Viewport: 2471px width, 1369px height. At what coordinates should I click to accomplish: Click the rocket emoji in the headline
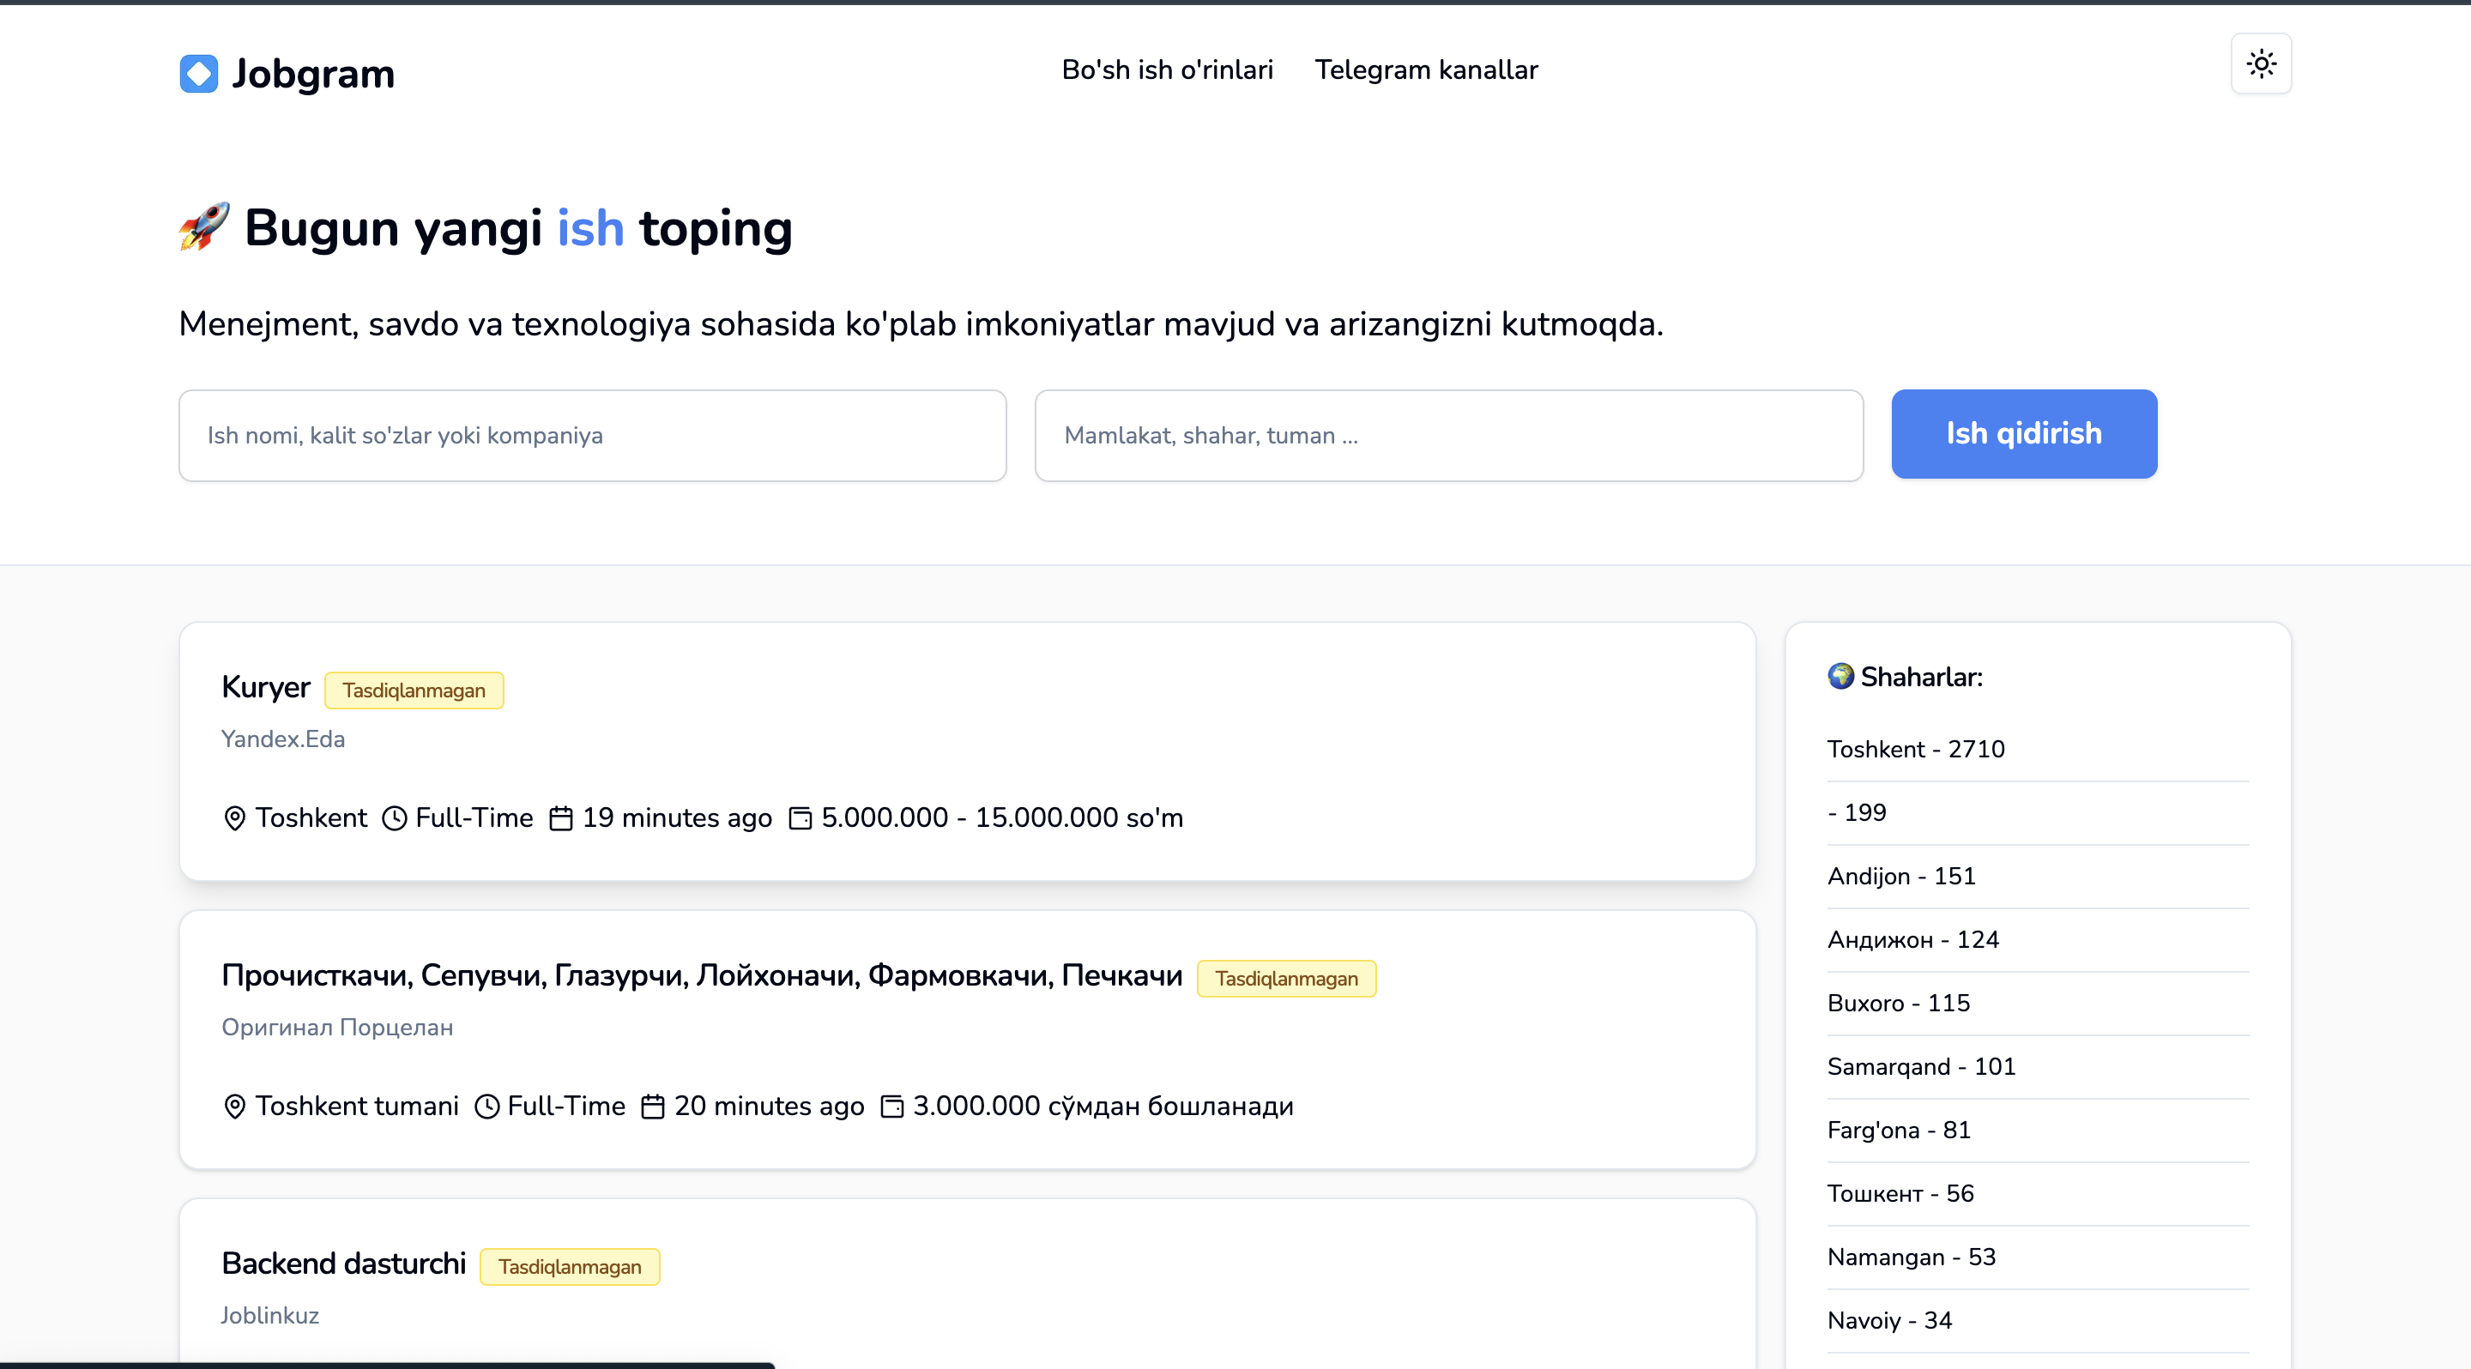[204, 227]
